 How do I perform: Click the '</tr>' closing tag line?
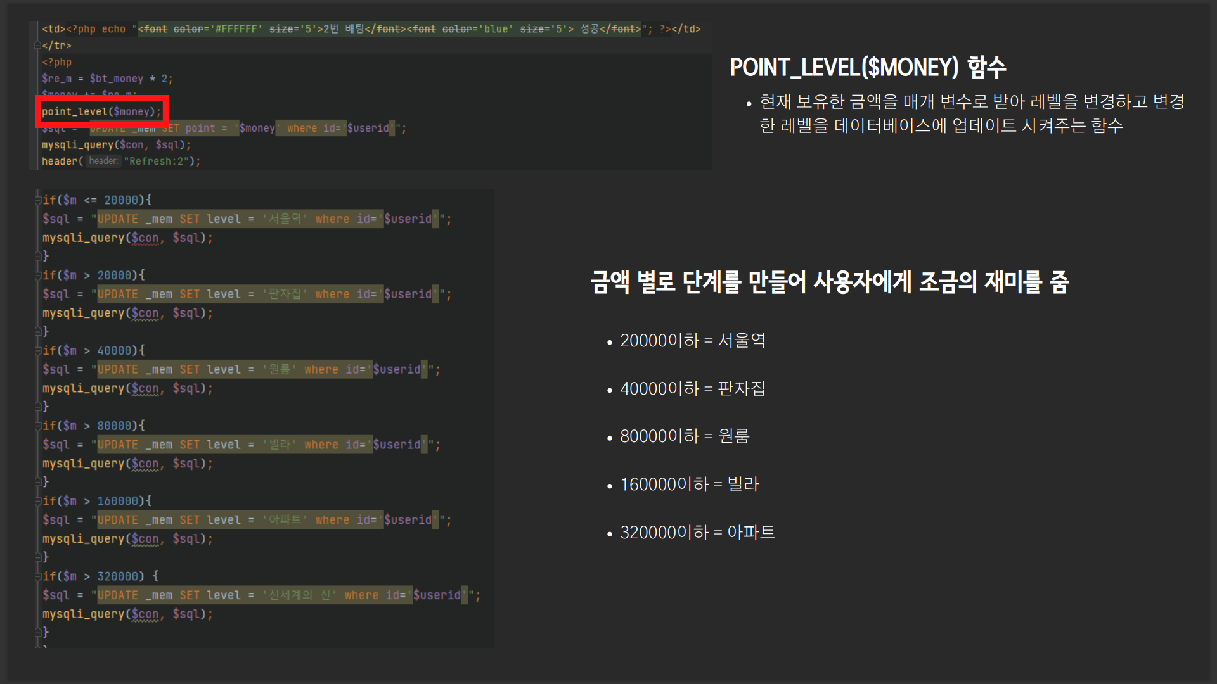point(56,46)
